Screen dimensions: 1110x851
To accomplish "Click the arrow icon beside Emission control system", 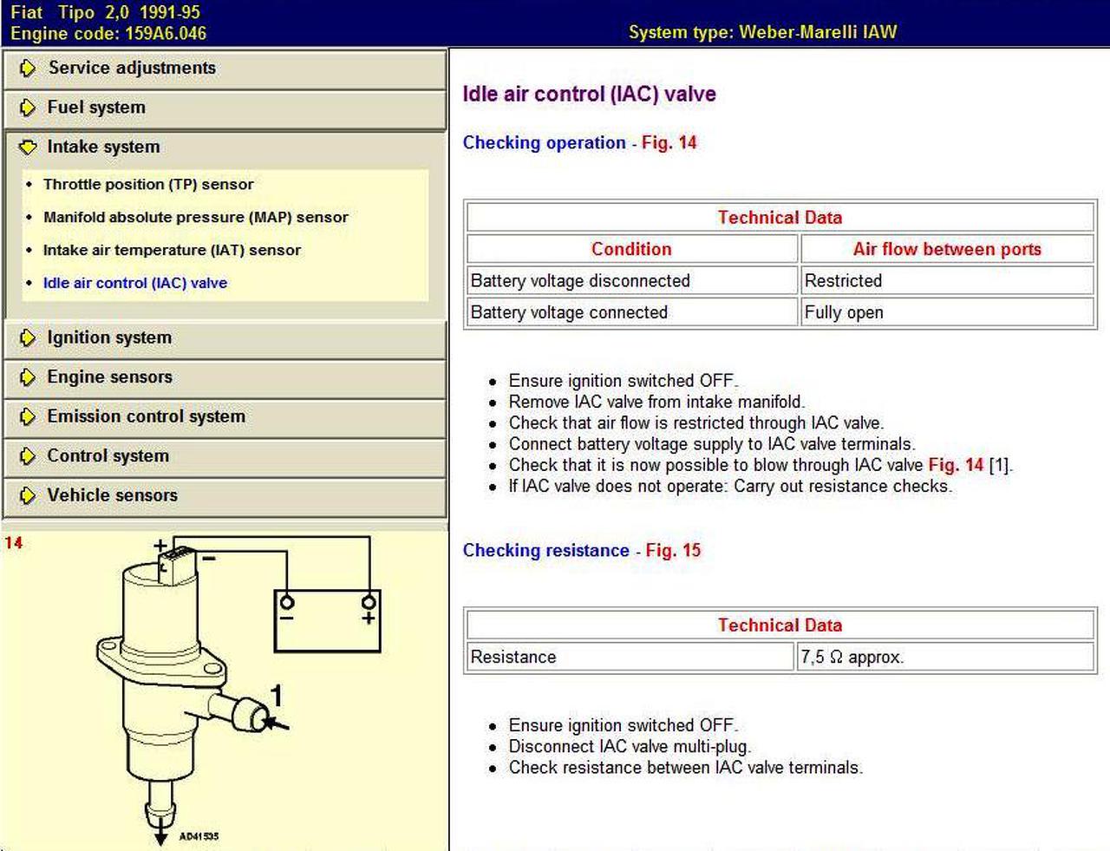I will 28,416.
